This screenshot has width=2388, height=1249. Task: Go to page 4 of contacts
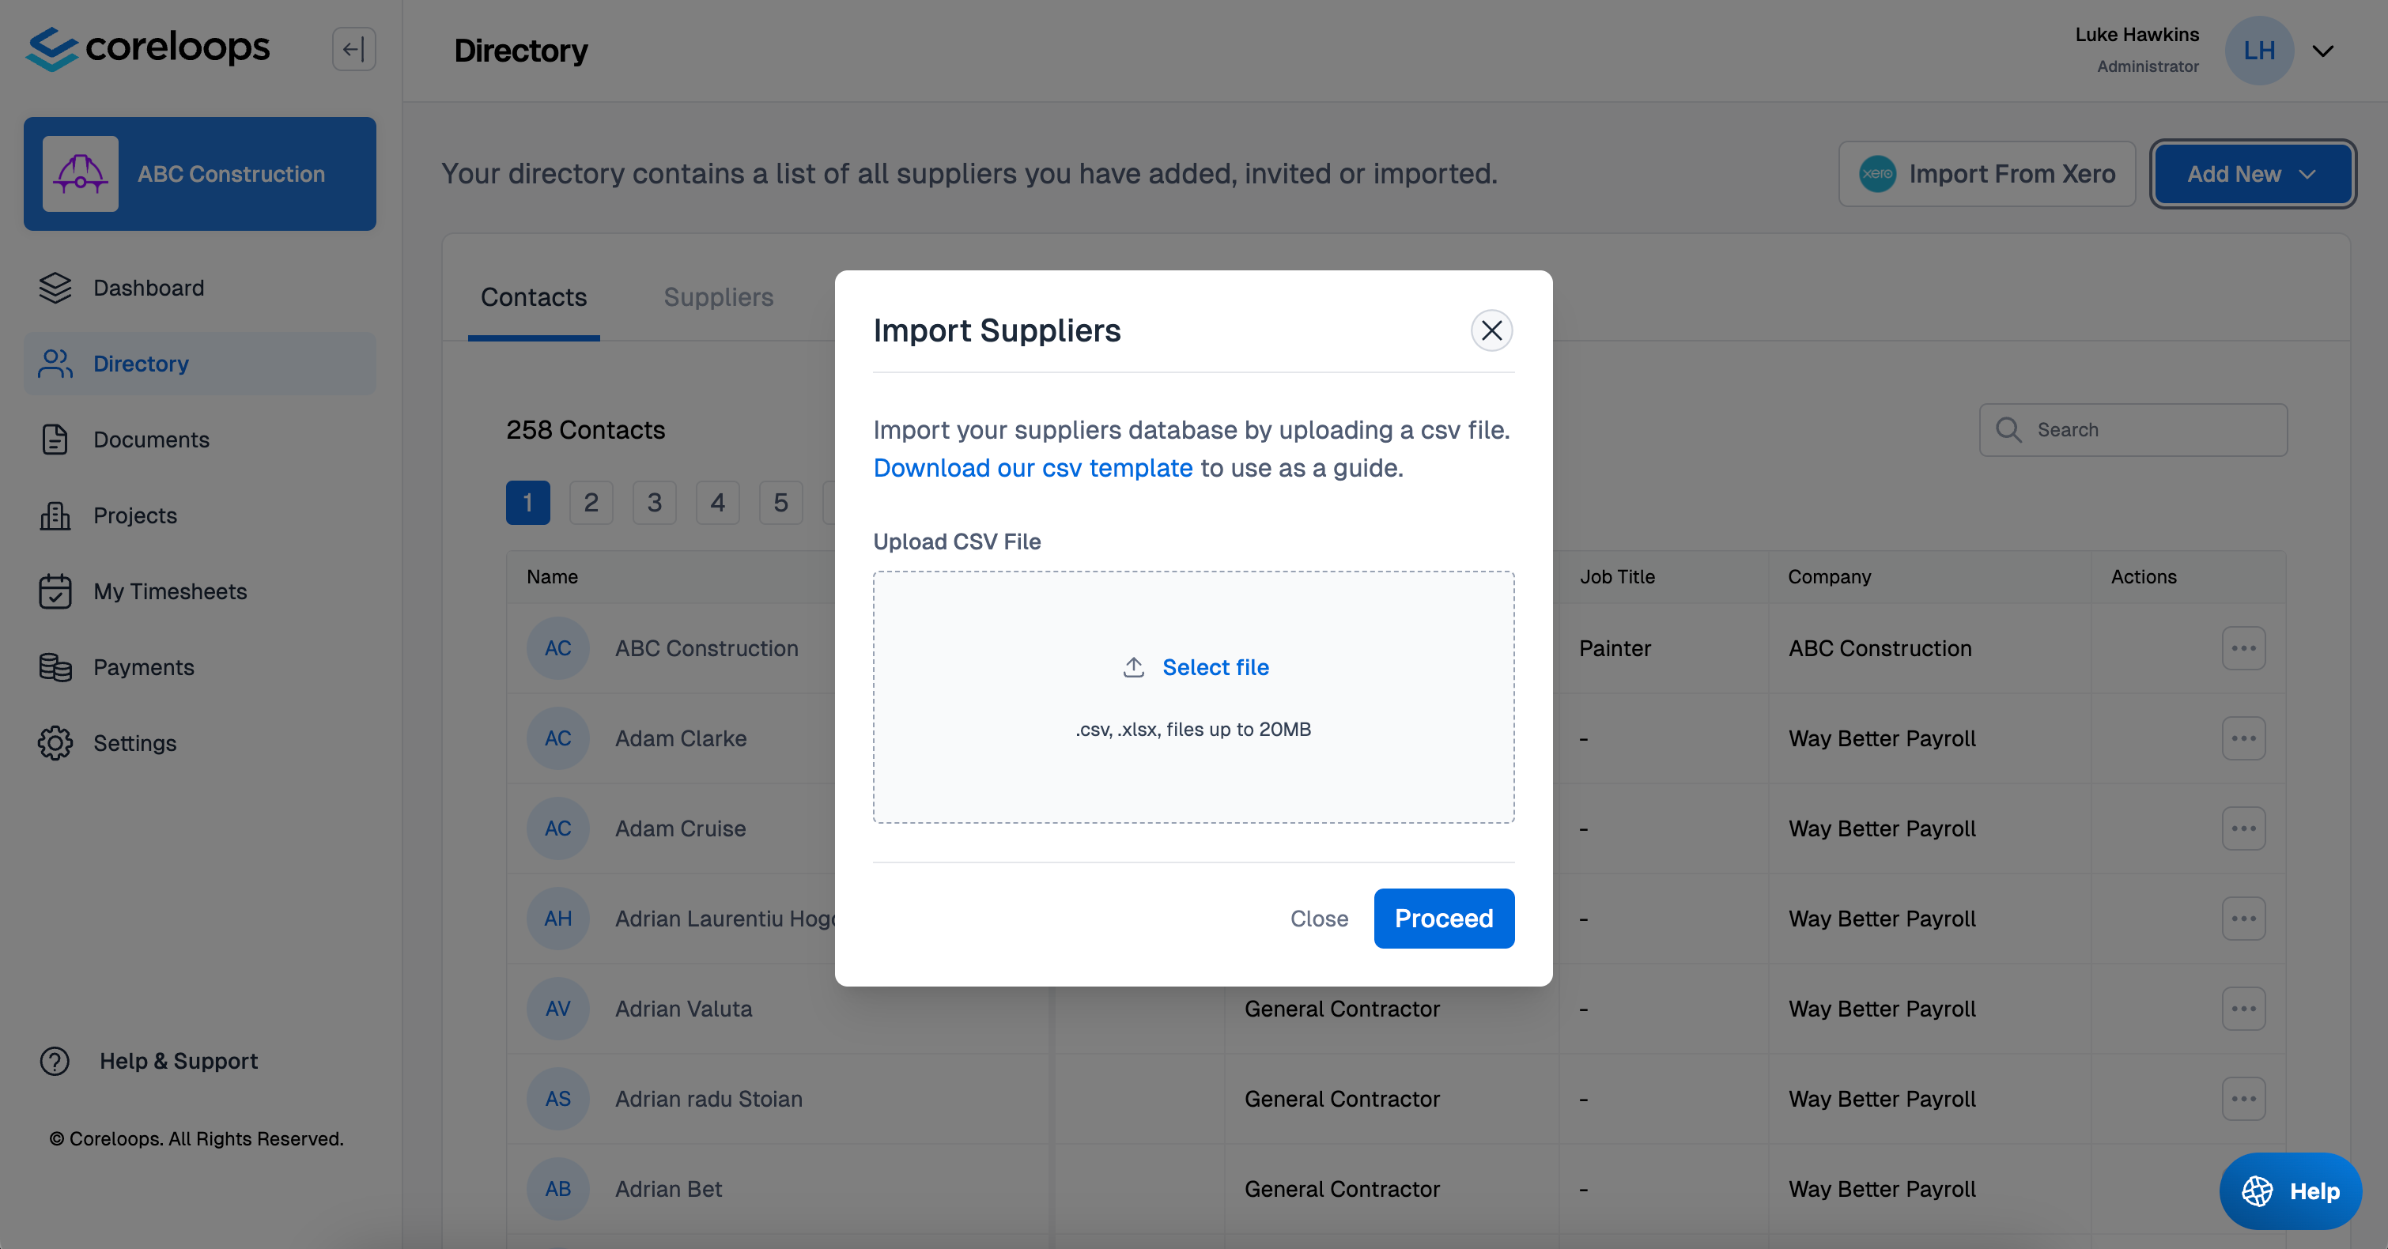pyautogui.click(x=717, y=503)
